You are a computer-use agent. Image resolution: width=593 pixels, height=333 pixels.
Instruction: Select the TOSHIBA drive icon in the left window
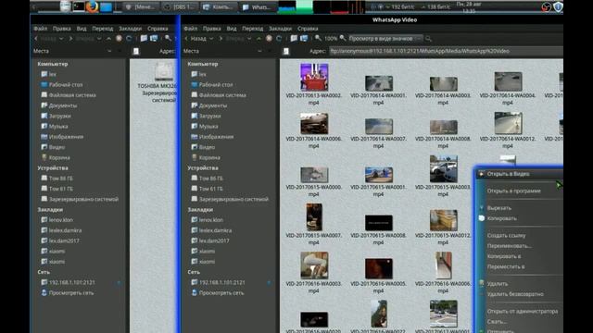[164, 72]
